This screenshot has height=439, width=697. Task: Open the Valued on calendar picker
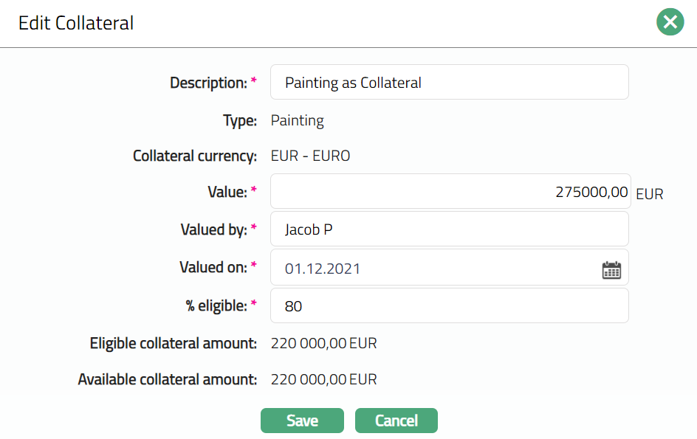611,269
